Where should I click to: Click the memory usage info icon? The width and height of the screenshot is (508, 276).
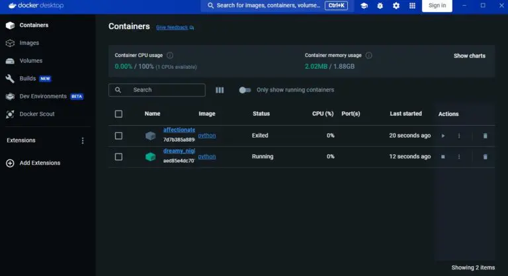pyautogui.click(x=368, y=56)
